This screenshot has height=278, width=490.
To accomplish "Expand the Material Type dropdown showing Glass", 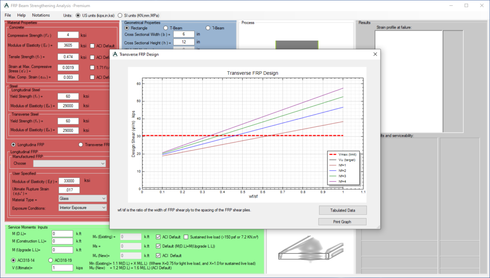I will (x=81, y=198).
